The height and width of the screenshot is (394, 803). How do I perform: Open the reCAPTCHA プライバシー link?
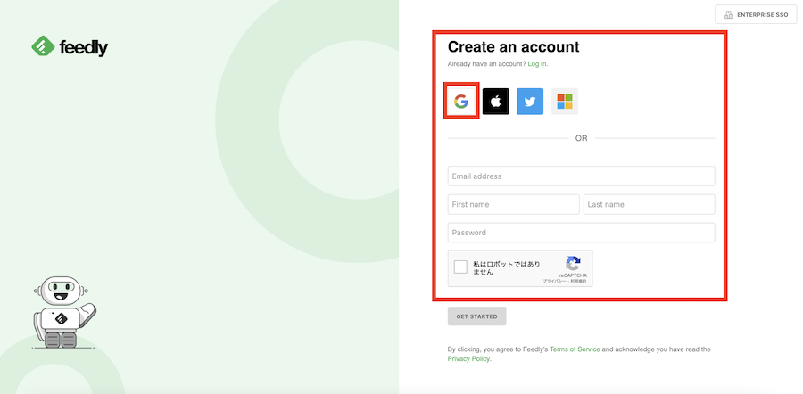pos(554,281)
